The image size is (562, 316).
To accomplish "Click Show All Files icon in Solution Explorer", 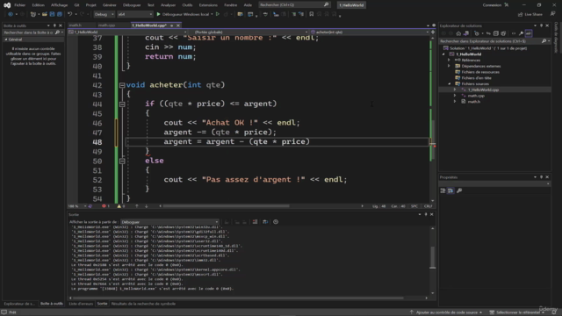I will [x=503, y=33].
